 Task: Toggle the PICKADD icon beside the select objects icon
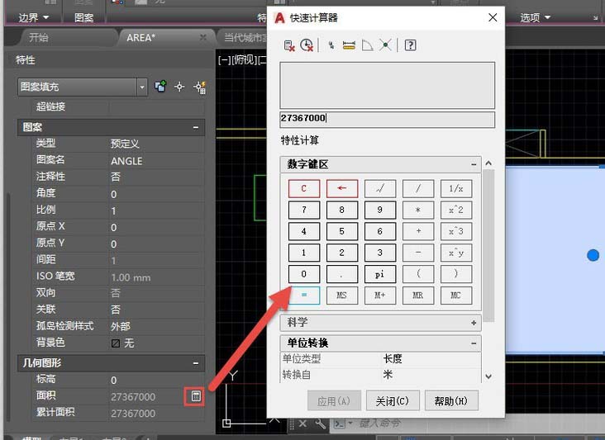[160, 87]
